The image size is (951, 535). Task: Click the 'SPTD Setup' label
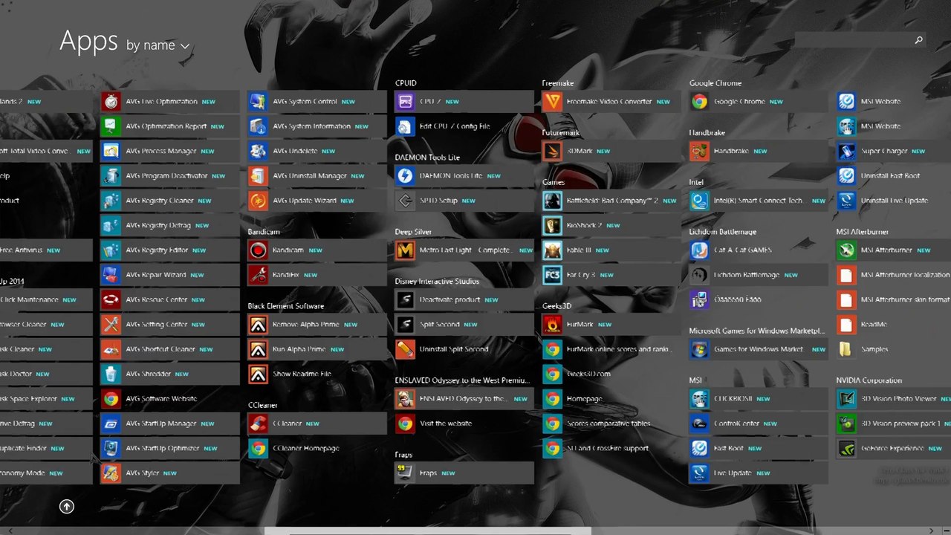(438, 201)
